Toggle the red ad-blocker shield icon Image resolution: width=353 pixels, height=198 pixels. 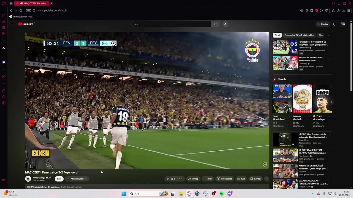(x=317, y=10)
